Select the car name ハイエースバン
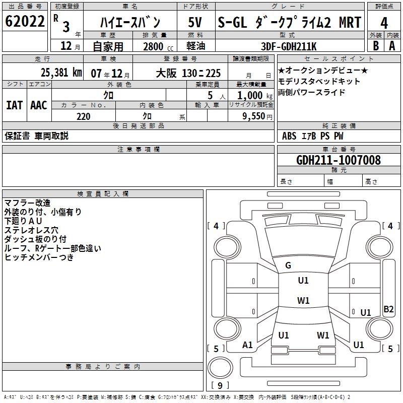Image resolution: width=403 pixels, height=403 pixels. [129, 23]
